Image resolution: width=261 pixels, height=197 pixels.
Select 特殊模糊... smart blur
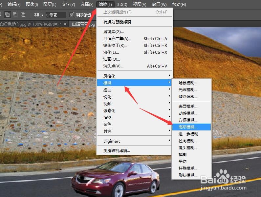tap(192, 168)
